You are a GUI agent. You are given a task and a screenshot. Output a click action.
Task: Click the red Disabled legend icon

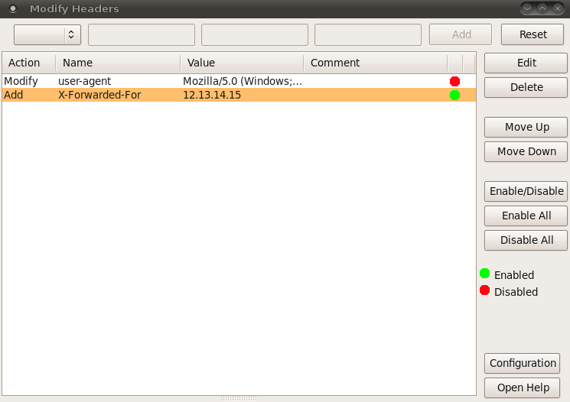pyautogui.click(x=484, y=290)
